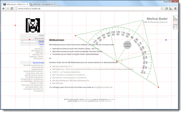Open the MB-ImageCrop sidebar link
This screenshot has height=114, width=183.
37,51
